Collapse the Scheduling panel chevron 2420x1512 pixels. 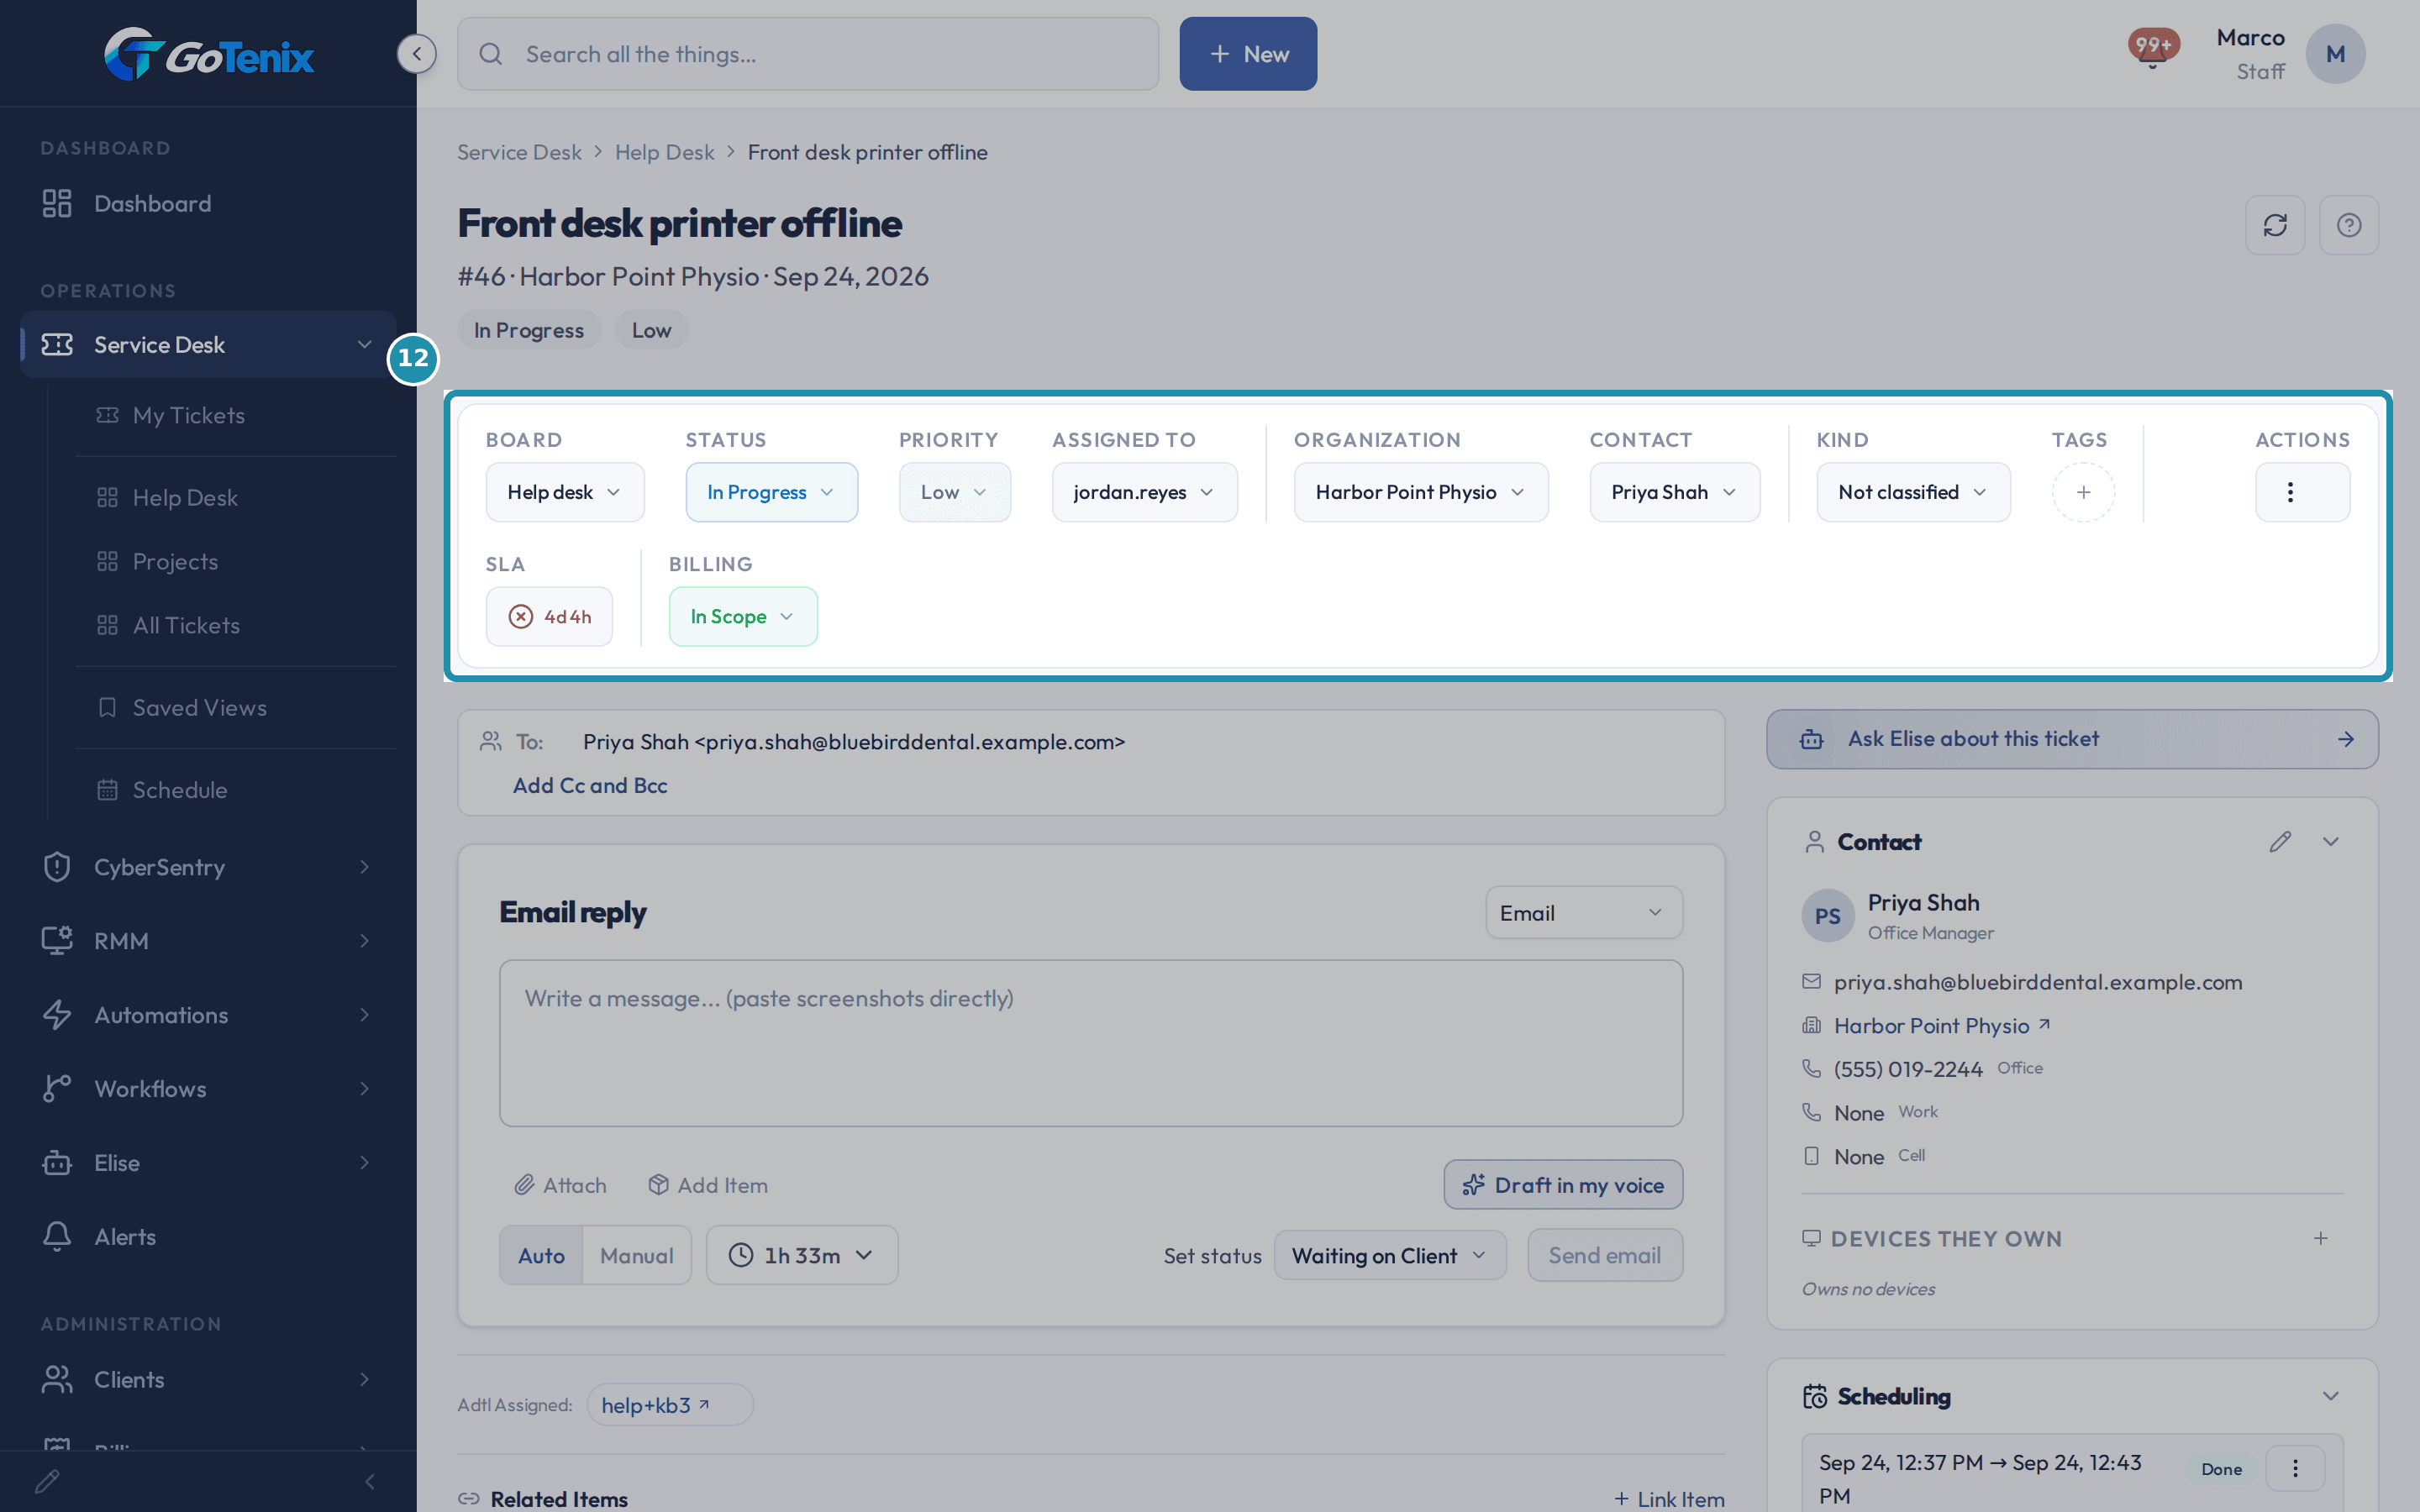pyautogui.click(x=2331, y=1396)
